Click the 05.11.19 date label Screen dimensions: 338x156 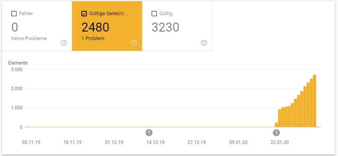click(31, 142)
